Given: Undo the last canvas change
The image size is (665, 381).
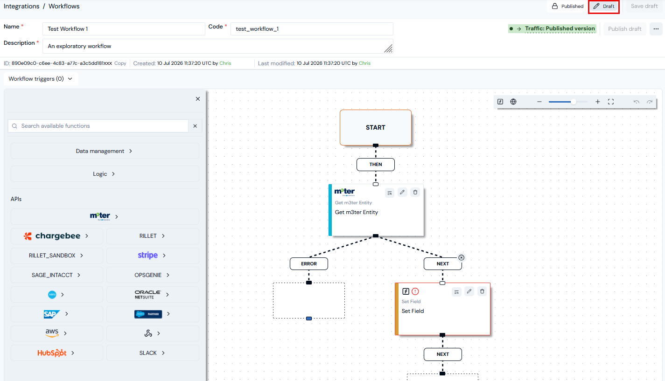Looking at the screenshot, I should (637, 102).
